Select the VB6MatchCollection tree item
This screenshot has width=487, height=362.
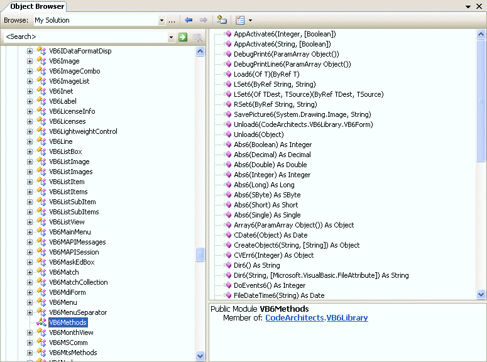click(x=79, y=282)
